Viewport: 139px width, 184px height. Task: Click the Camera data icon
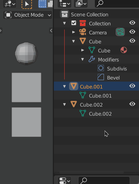(x=120, y=32)
